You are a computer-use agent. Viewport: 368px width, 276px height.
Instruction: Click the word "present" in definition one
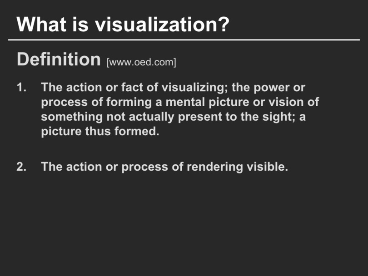(x=199, y=117)
